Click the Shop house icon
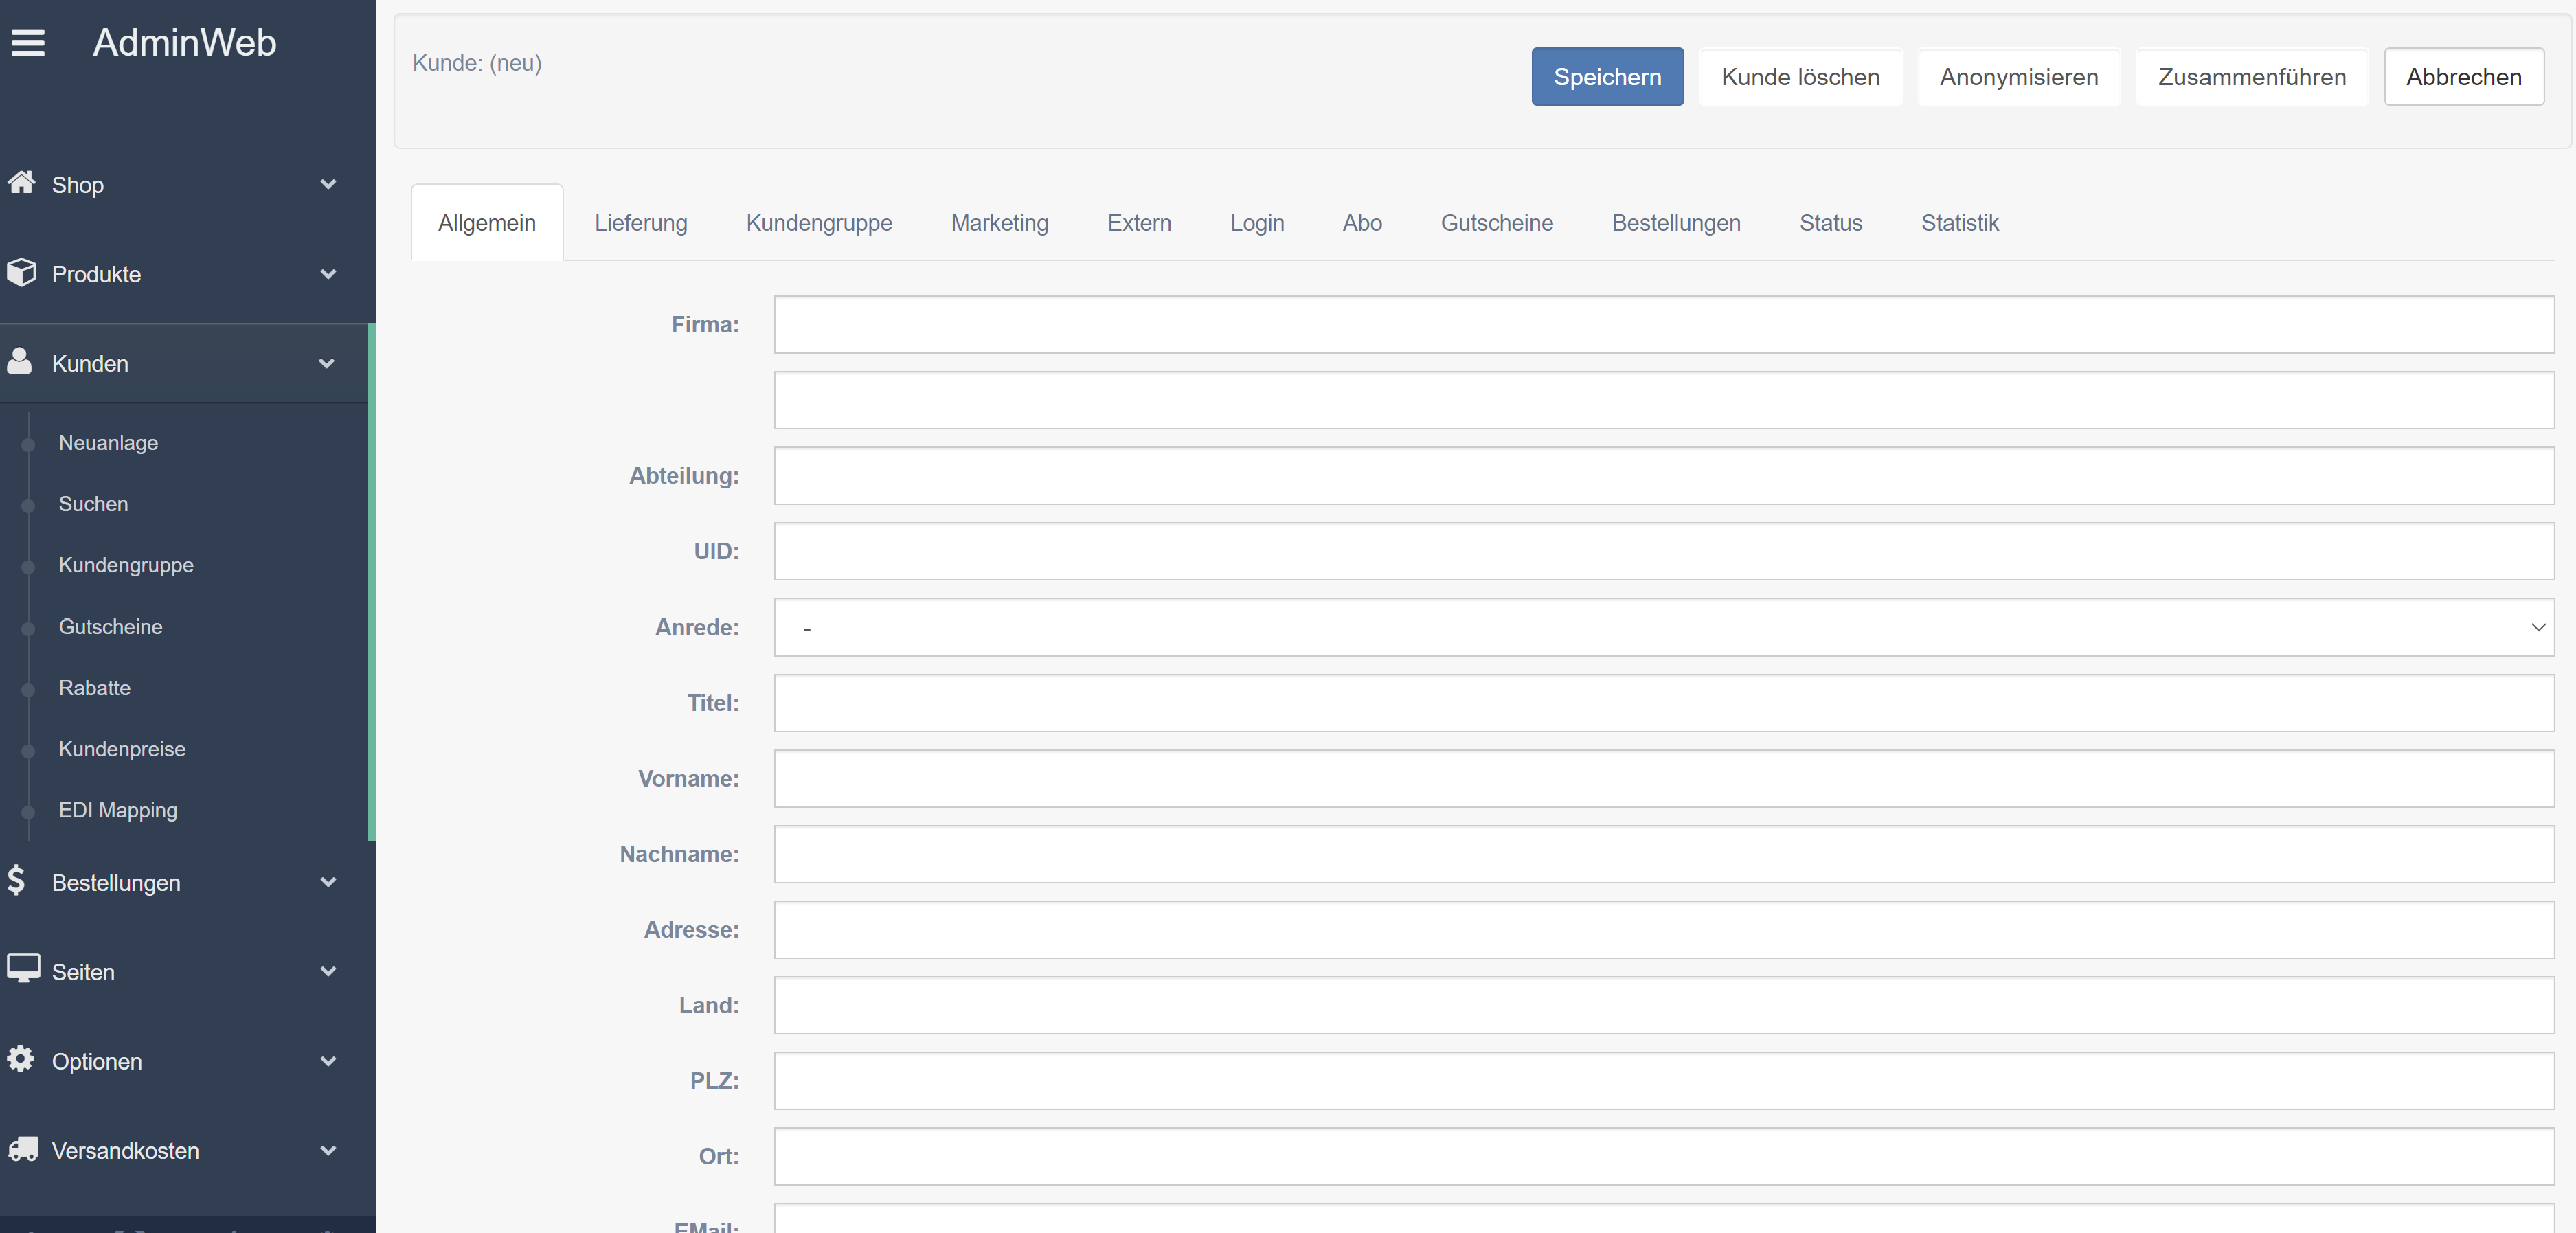The image size is (2576, 1233). [21, 183]
